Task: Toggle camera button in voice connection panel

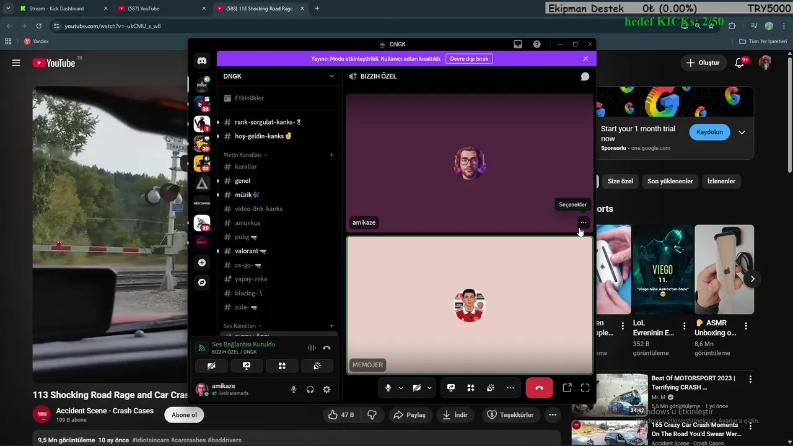Action: point(211,366)
